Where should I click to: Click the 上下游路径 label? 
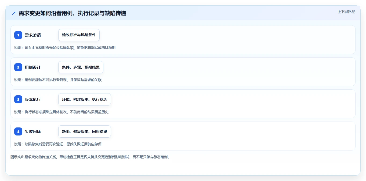point(346,12)
